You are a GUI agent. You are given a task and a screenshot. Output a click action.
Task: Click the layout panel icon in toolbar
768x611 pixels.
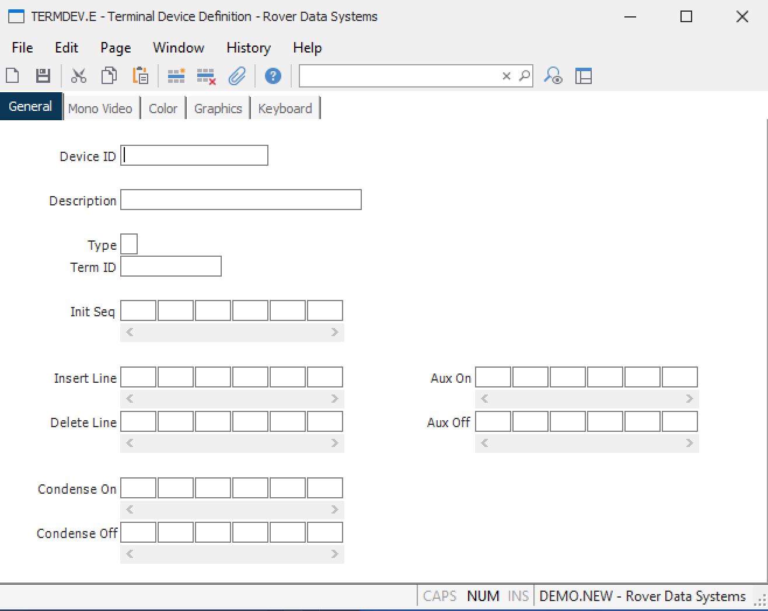click(x=583, y=76)
